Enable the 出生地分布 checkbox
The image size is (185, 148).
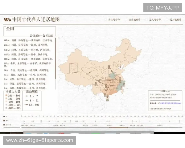106,19
